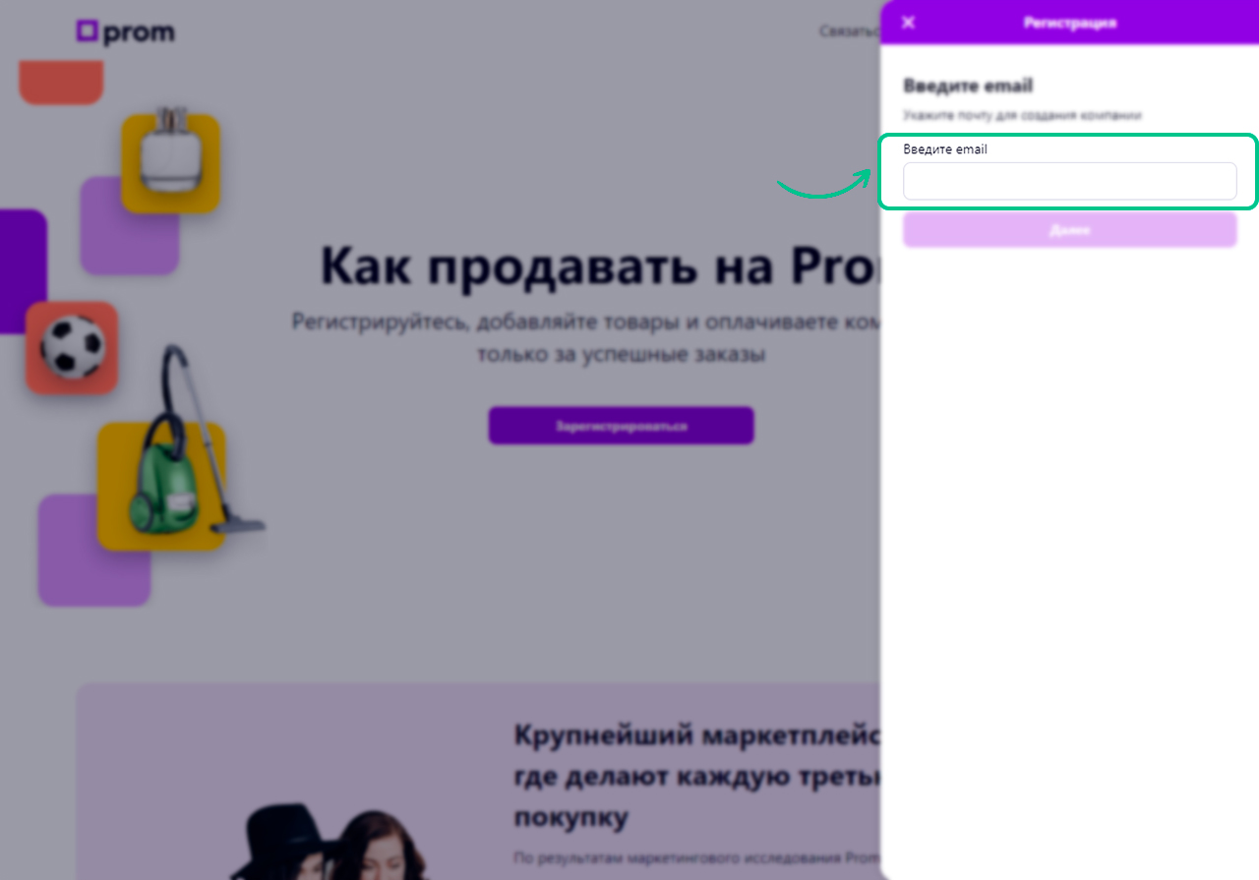This screenshot has height=880, width=1259.
Task: Click the 'Связаться' link in the top navigation
Action: [x=850, y=31]
